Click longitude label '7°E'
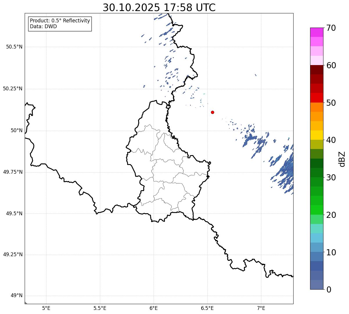The image size is (349, 314). (x=261, y=308)
